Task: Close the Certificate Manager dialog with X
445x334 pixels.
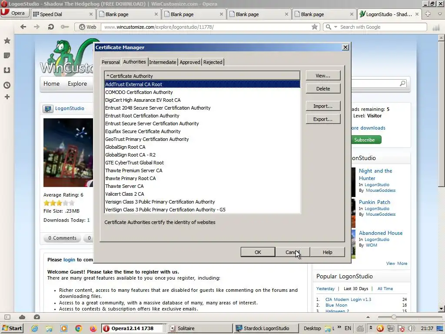Action: 345,47
